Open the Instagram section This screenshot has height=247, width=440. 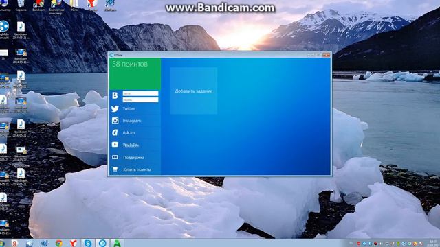pos(135,121)
